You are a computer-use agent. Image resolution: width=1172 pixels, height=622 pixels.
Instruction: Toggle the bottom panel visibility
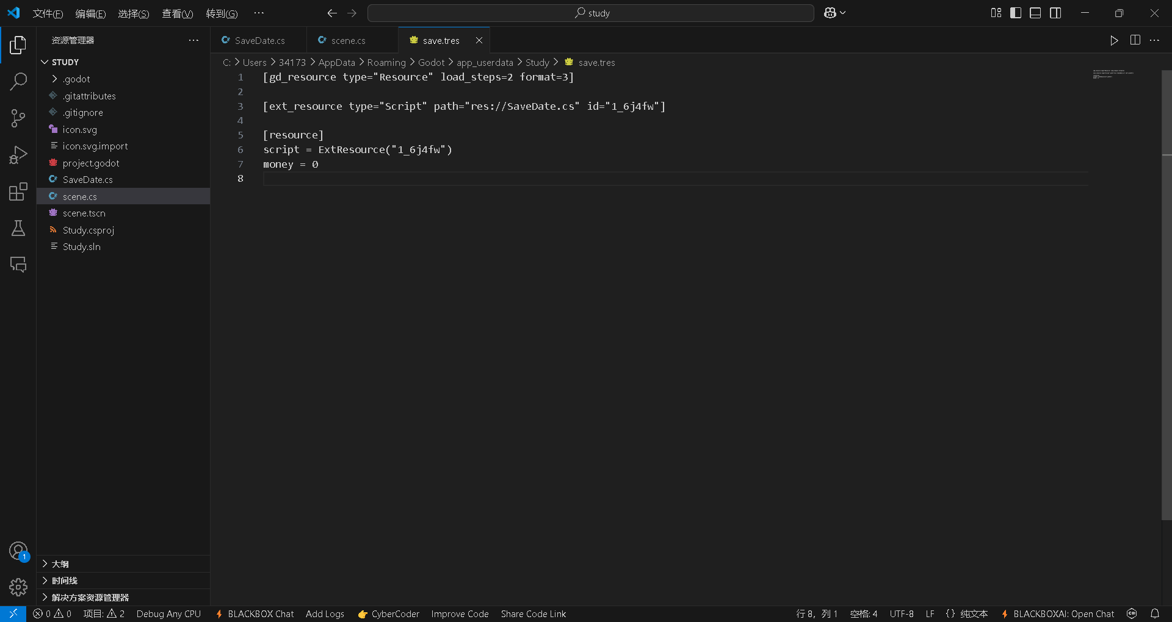(x=1035, y=13)
